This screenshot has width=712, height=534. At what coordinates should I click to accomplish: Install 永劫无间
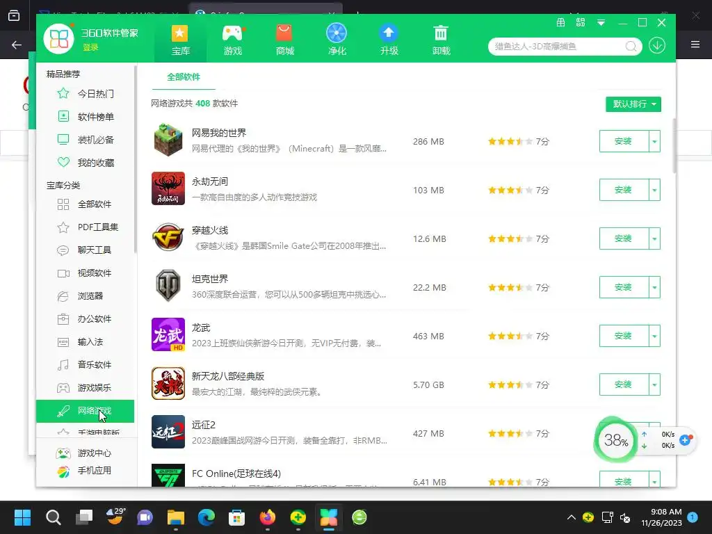(x=624, y=190)
